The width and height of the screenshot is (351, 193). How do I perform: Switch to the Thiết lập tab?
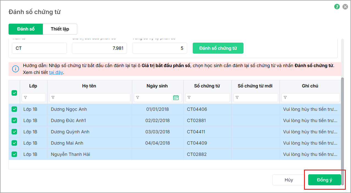(x=60, y=29)
